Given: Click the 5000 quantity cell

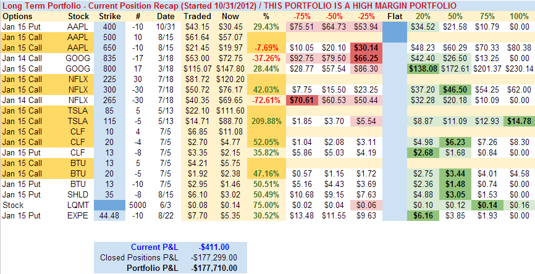Looking at the screenshot, I should coord(139,205).
